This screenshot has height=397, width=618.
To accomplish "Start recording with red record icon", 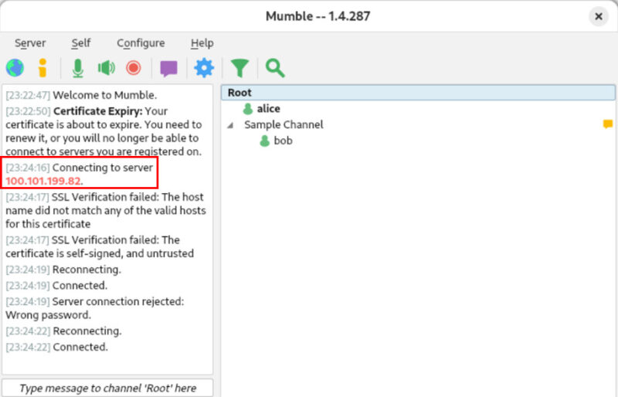I will point(134,68).
